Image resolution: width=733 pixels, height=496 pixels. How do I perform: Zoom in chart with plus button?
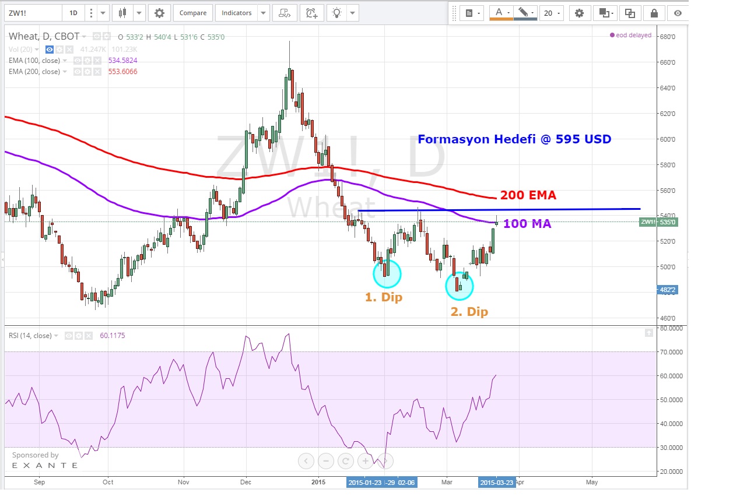tap(365, 462)
